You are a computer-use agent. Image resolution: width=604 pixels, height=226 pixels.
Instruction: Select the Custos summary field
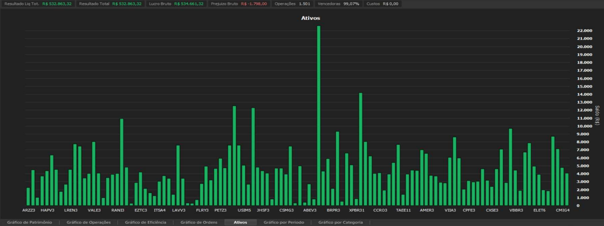click(x=382, y=4)
